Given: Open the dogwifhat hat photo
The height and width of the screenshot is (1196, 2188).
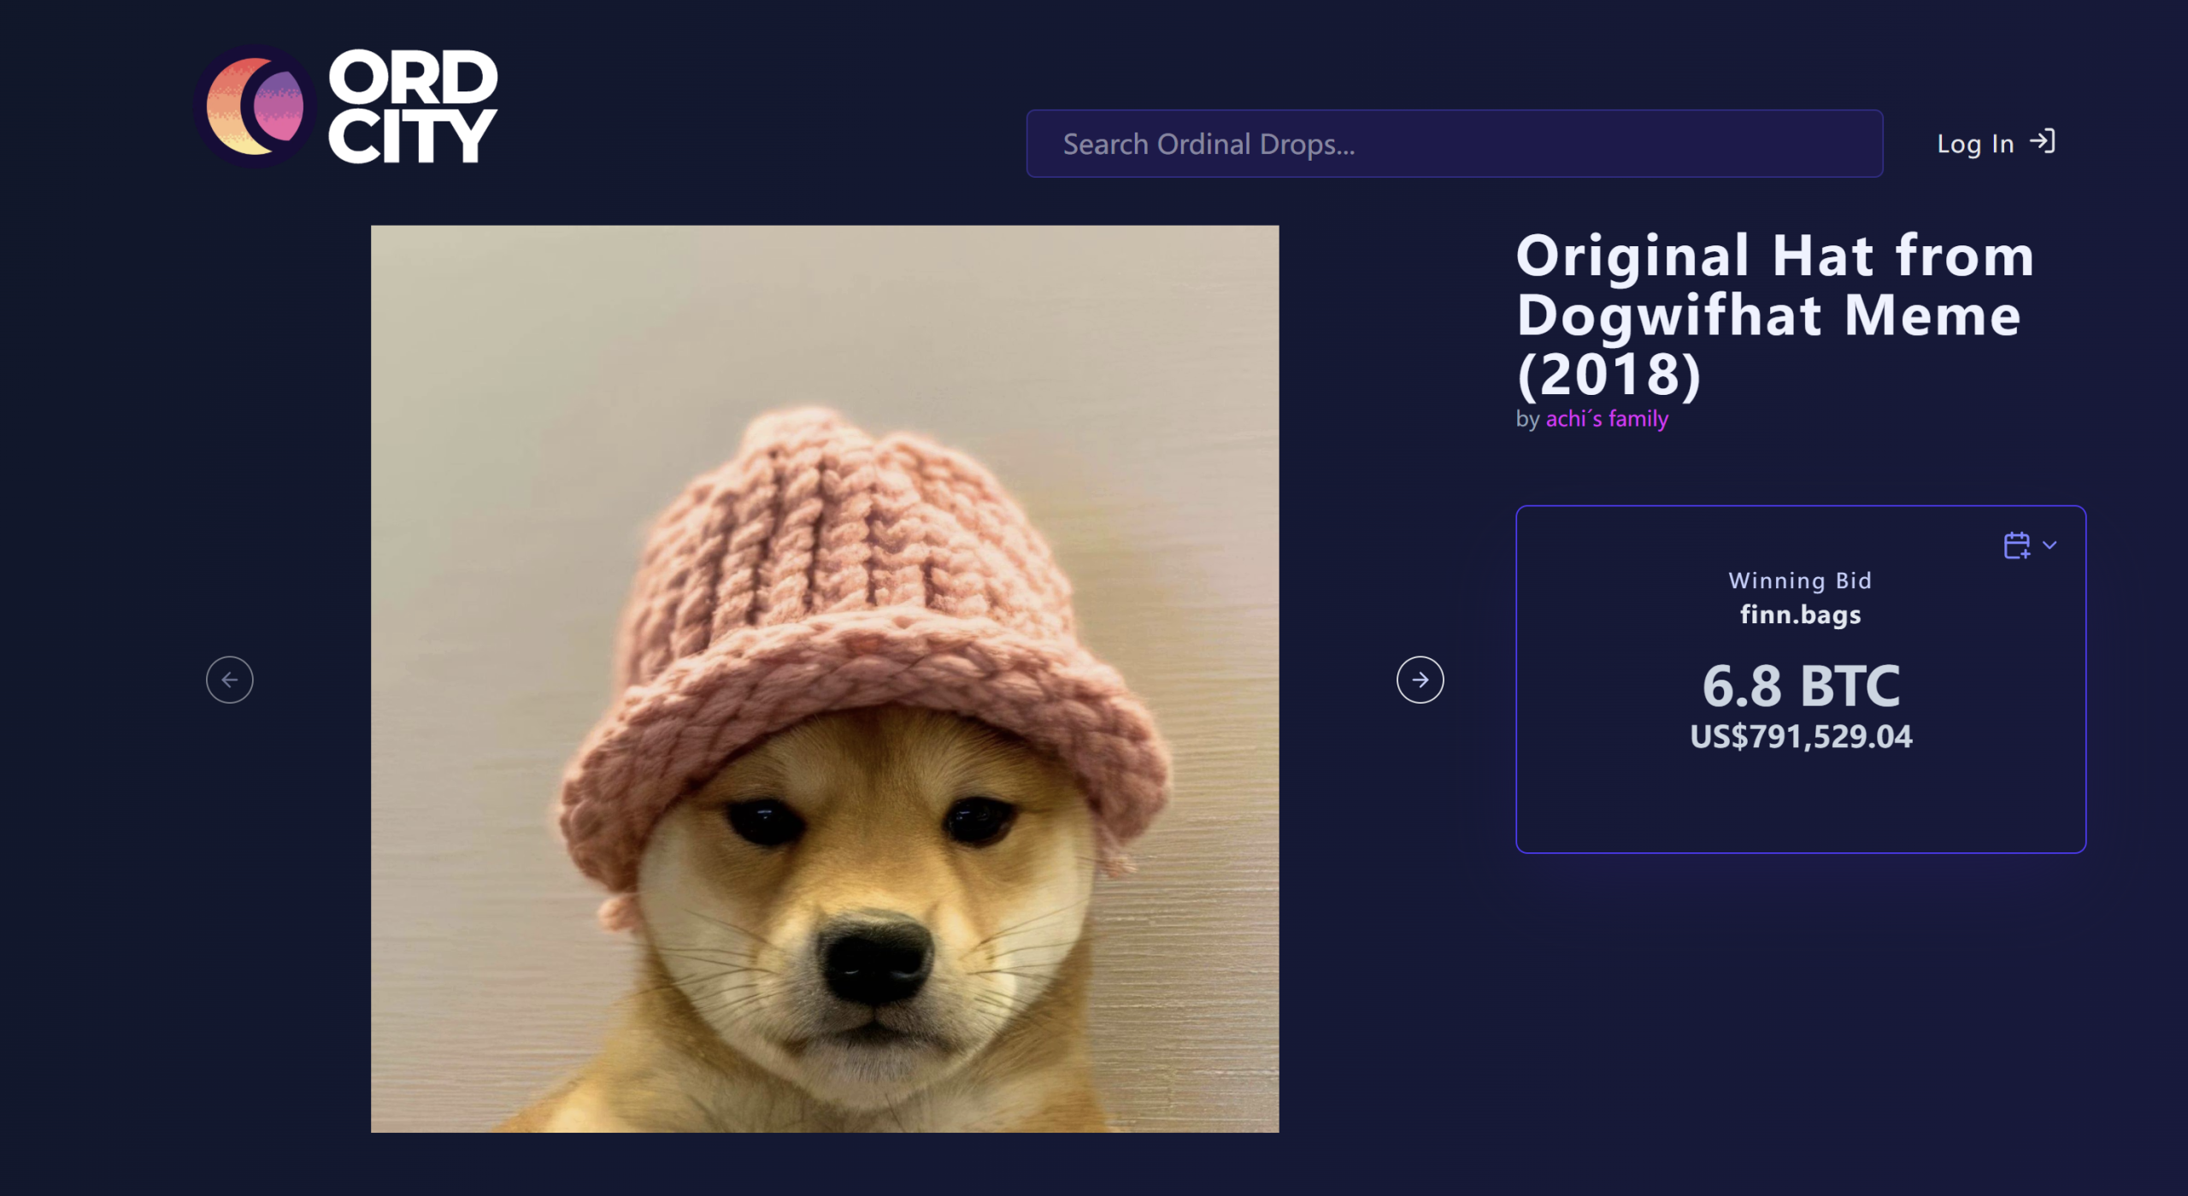Looking at the screenshot, I should (825, 679).
